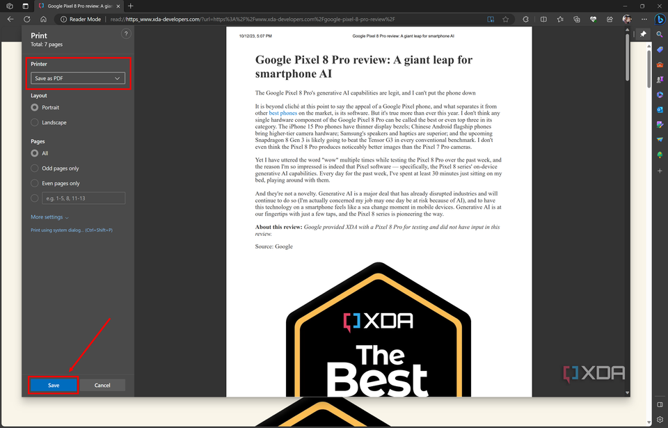
Task: Select Portrait layout
Action: pyautogui.click(x=35, y=107)
